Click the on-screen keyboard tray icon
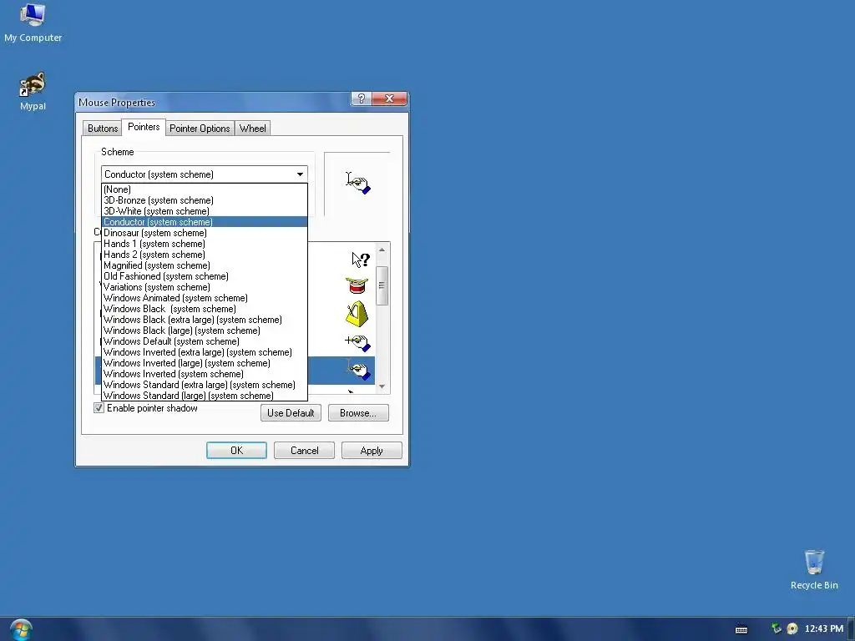Screen dimensions: 855x641 741,629
